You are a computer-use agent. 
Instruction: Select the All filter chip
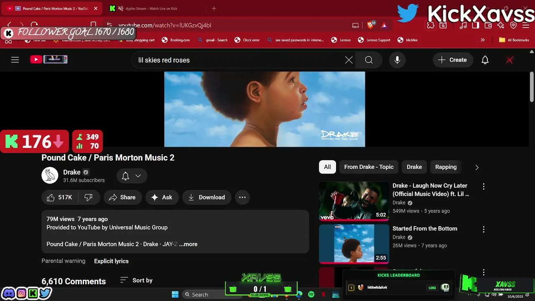(x=327, y=167)
